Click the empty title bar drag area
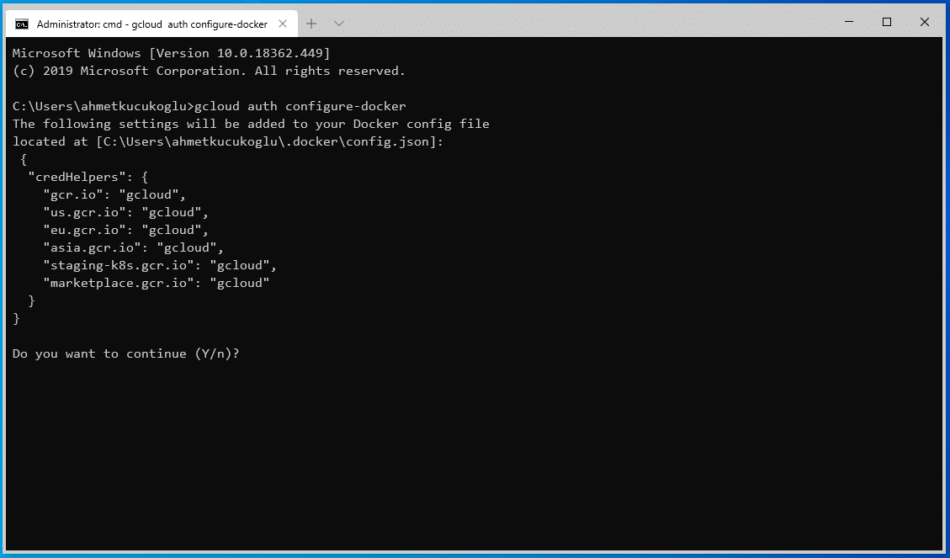 589,22
